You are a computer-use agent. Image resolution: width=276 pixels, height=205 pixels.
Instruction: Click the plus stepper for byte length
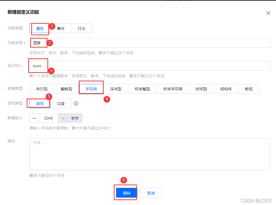click(x=63, y=118)
